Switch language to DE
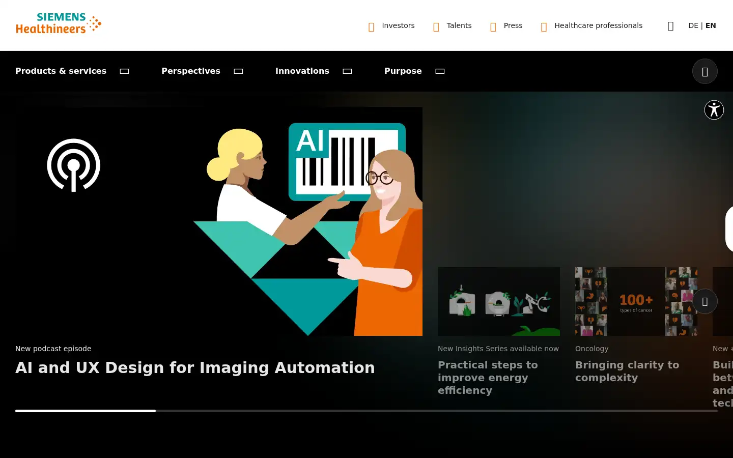Screen dimensions: 733x458 [x=693, y=25]
